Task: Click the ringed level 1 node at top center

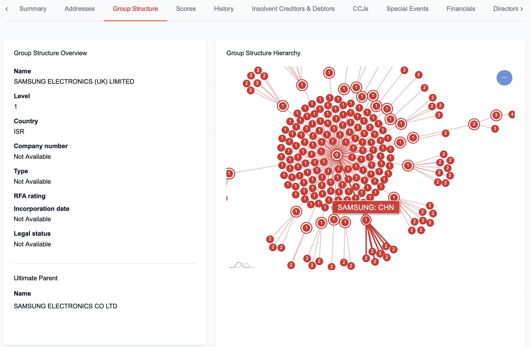Action: point(329,73)
